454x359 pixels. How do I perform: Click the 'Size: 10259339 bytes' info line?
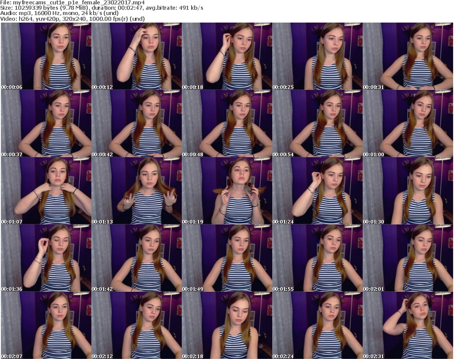[102, 8]
